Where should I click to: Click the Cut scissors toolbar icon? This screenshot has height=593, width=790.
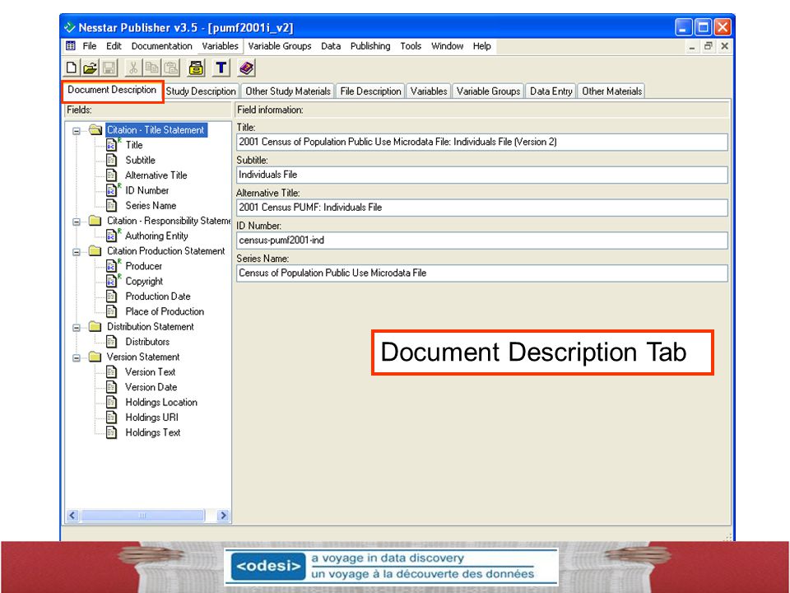click(x=133, y=68)
